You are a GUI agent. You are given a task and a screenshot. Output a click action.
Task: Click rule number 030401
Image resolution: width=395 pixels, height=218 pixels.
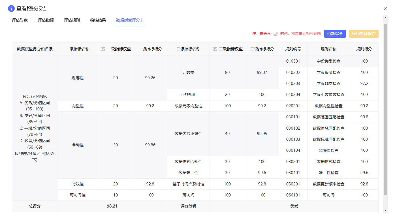(293, 173)
